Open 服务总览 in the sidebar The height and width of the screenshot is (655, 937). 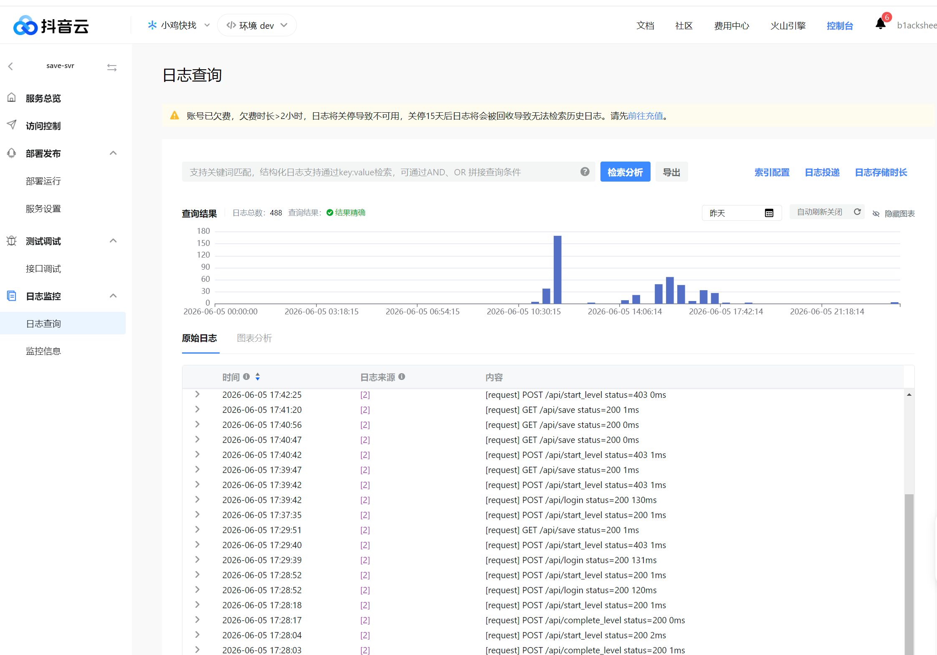(x=43, y=98)
